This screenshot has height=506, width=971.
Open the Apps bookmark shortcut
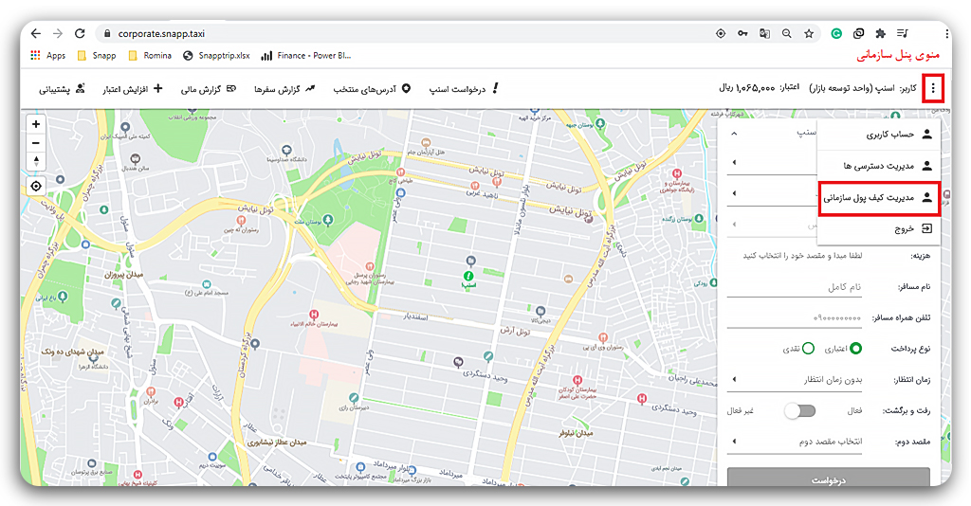[47, 56]
